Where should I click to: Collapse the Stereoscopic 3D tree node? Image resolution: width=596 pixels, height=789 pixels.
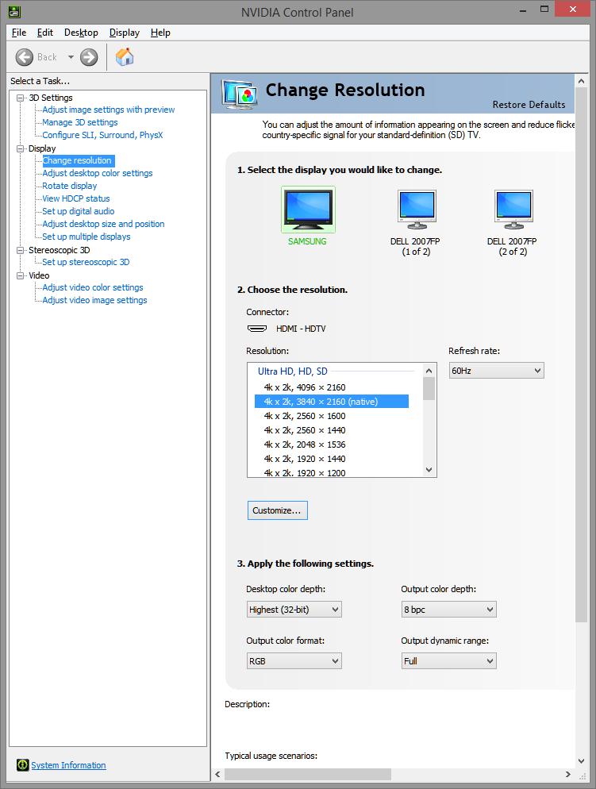[21, 250]
